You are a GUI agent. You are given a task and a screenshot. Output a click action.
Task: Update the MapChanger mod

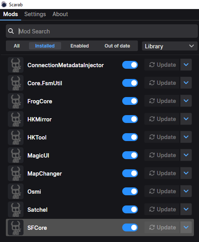point(162,173)
